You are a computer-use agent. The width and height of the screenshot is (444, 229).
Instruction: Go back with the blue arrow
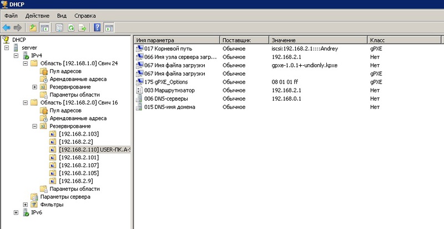coord(7,28)
